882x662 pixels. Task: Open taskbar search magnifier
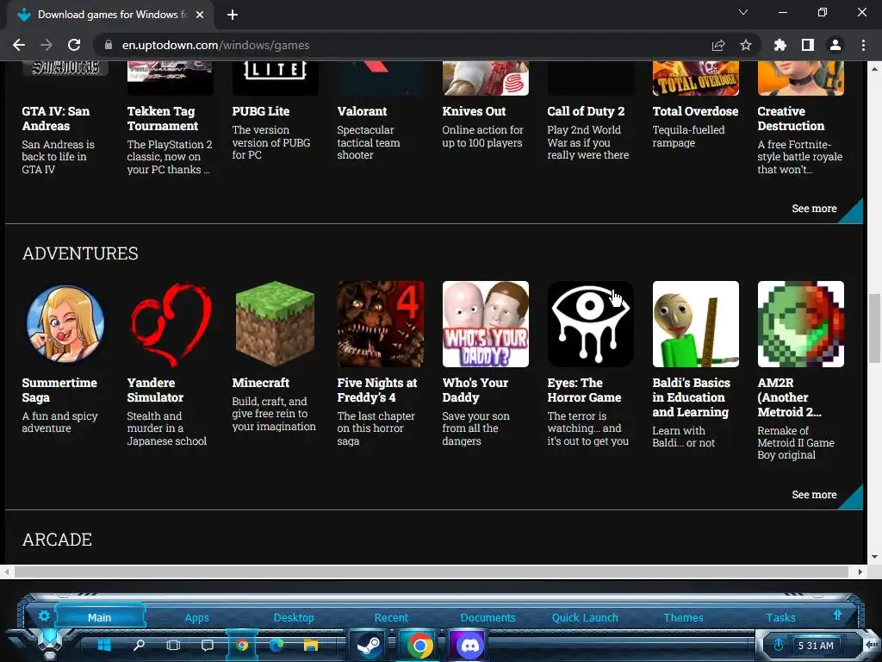click(x=139, y=645)
